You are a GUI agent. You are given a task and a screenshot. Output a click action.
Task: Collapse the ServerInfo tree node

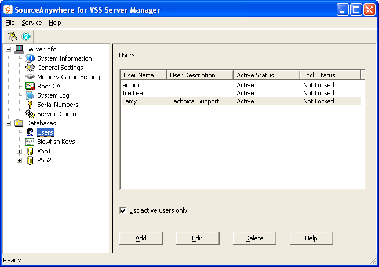click(8, 49)
